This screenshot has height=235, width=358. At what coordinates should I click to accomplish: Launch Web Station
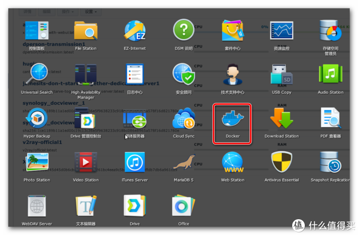[x=232, y=162]
